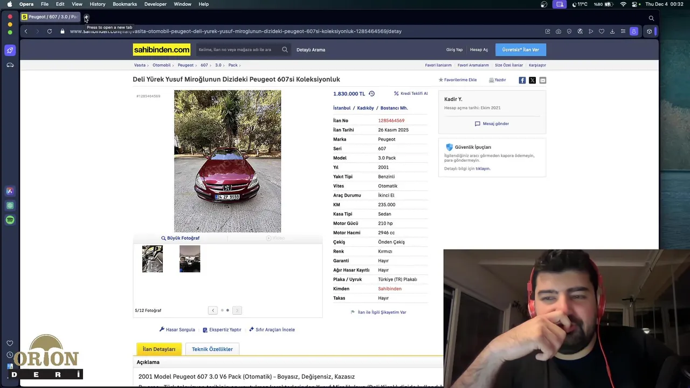Open the Spotify icon in the sidebar
Viewport: 690px width, 388px height.
(10, 220)
